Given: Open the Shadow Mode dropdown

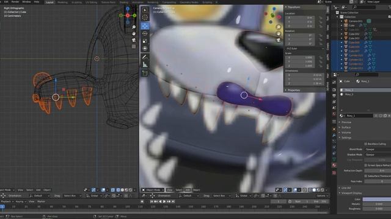Looking at the screenshot, I should [x=378, y=155].
